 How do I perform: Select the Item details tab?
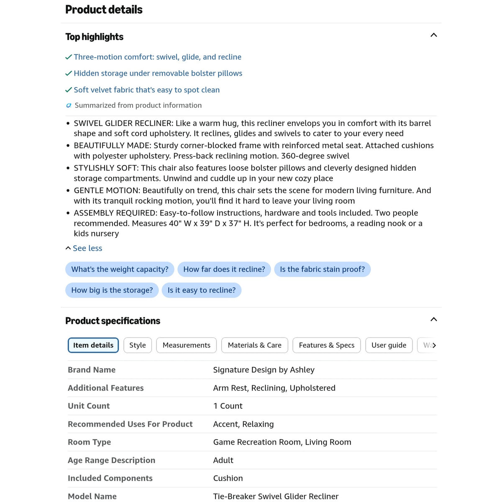pos(93,345)
